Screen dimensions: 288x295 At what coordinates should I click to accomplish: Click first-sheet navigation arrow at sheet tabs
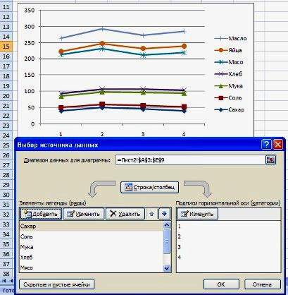4,281
